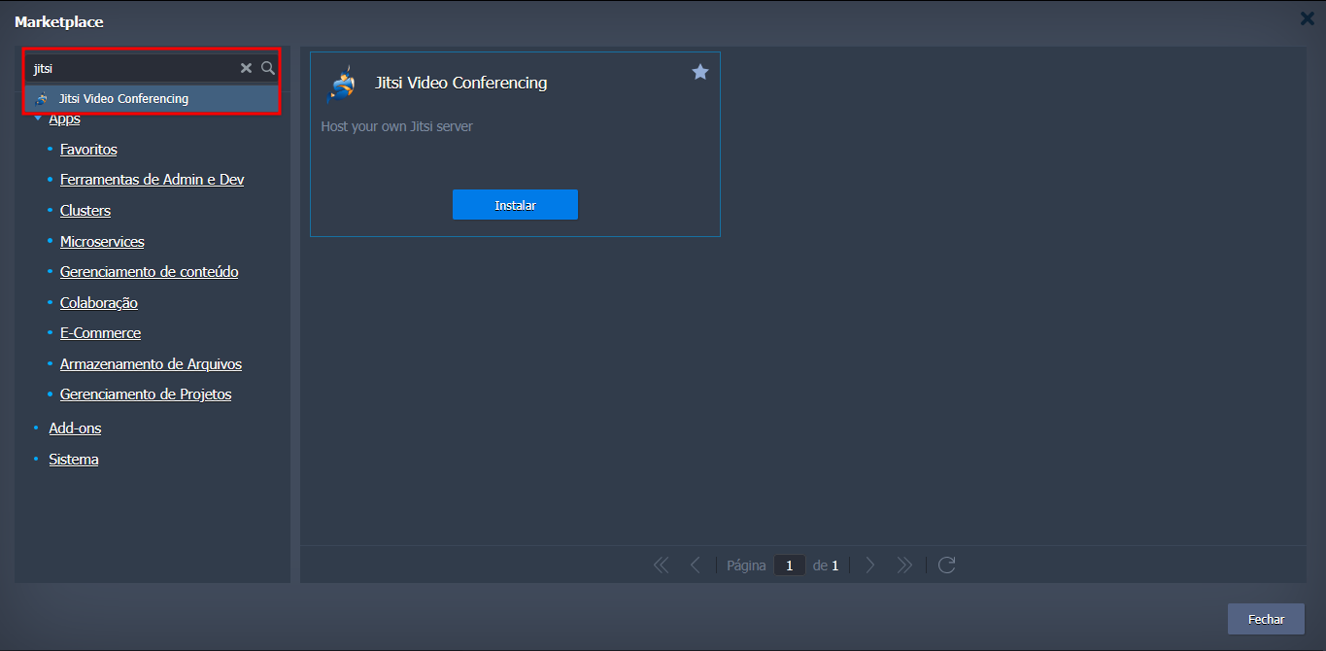Go to first page arrow
This screenshot has height=651, width=1326.
point(662,565)
